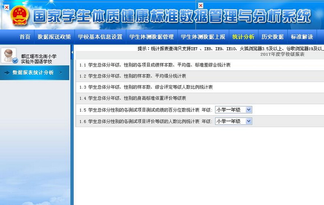The width and height of the screenshot is (324, 205).
Task: Click the broken image icon at top center
Action: point(200,5)
